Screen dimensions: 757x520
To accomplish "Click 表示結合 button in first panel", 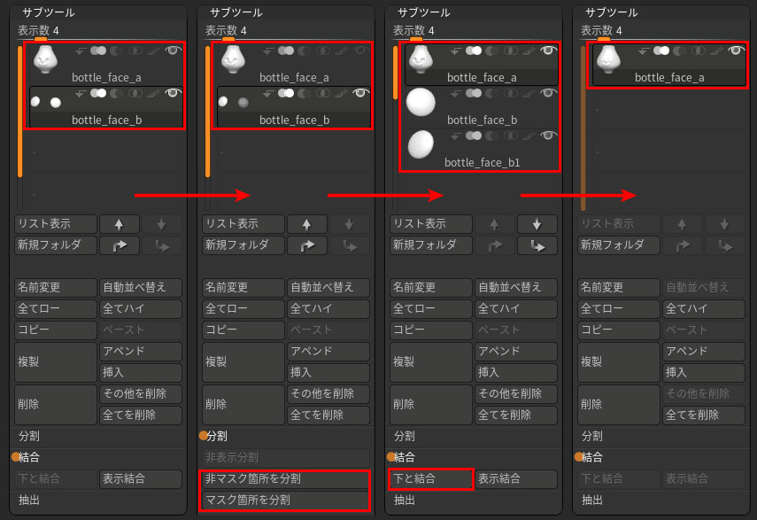I will [x=141, y=479].
